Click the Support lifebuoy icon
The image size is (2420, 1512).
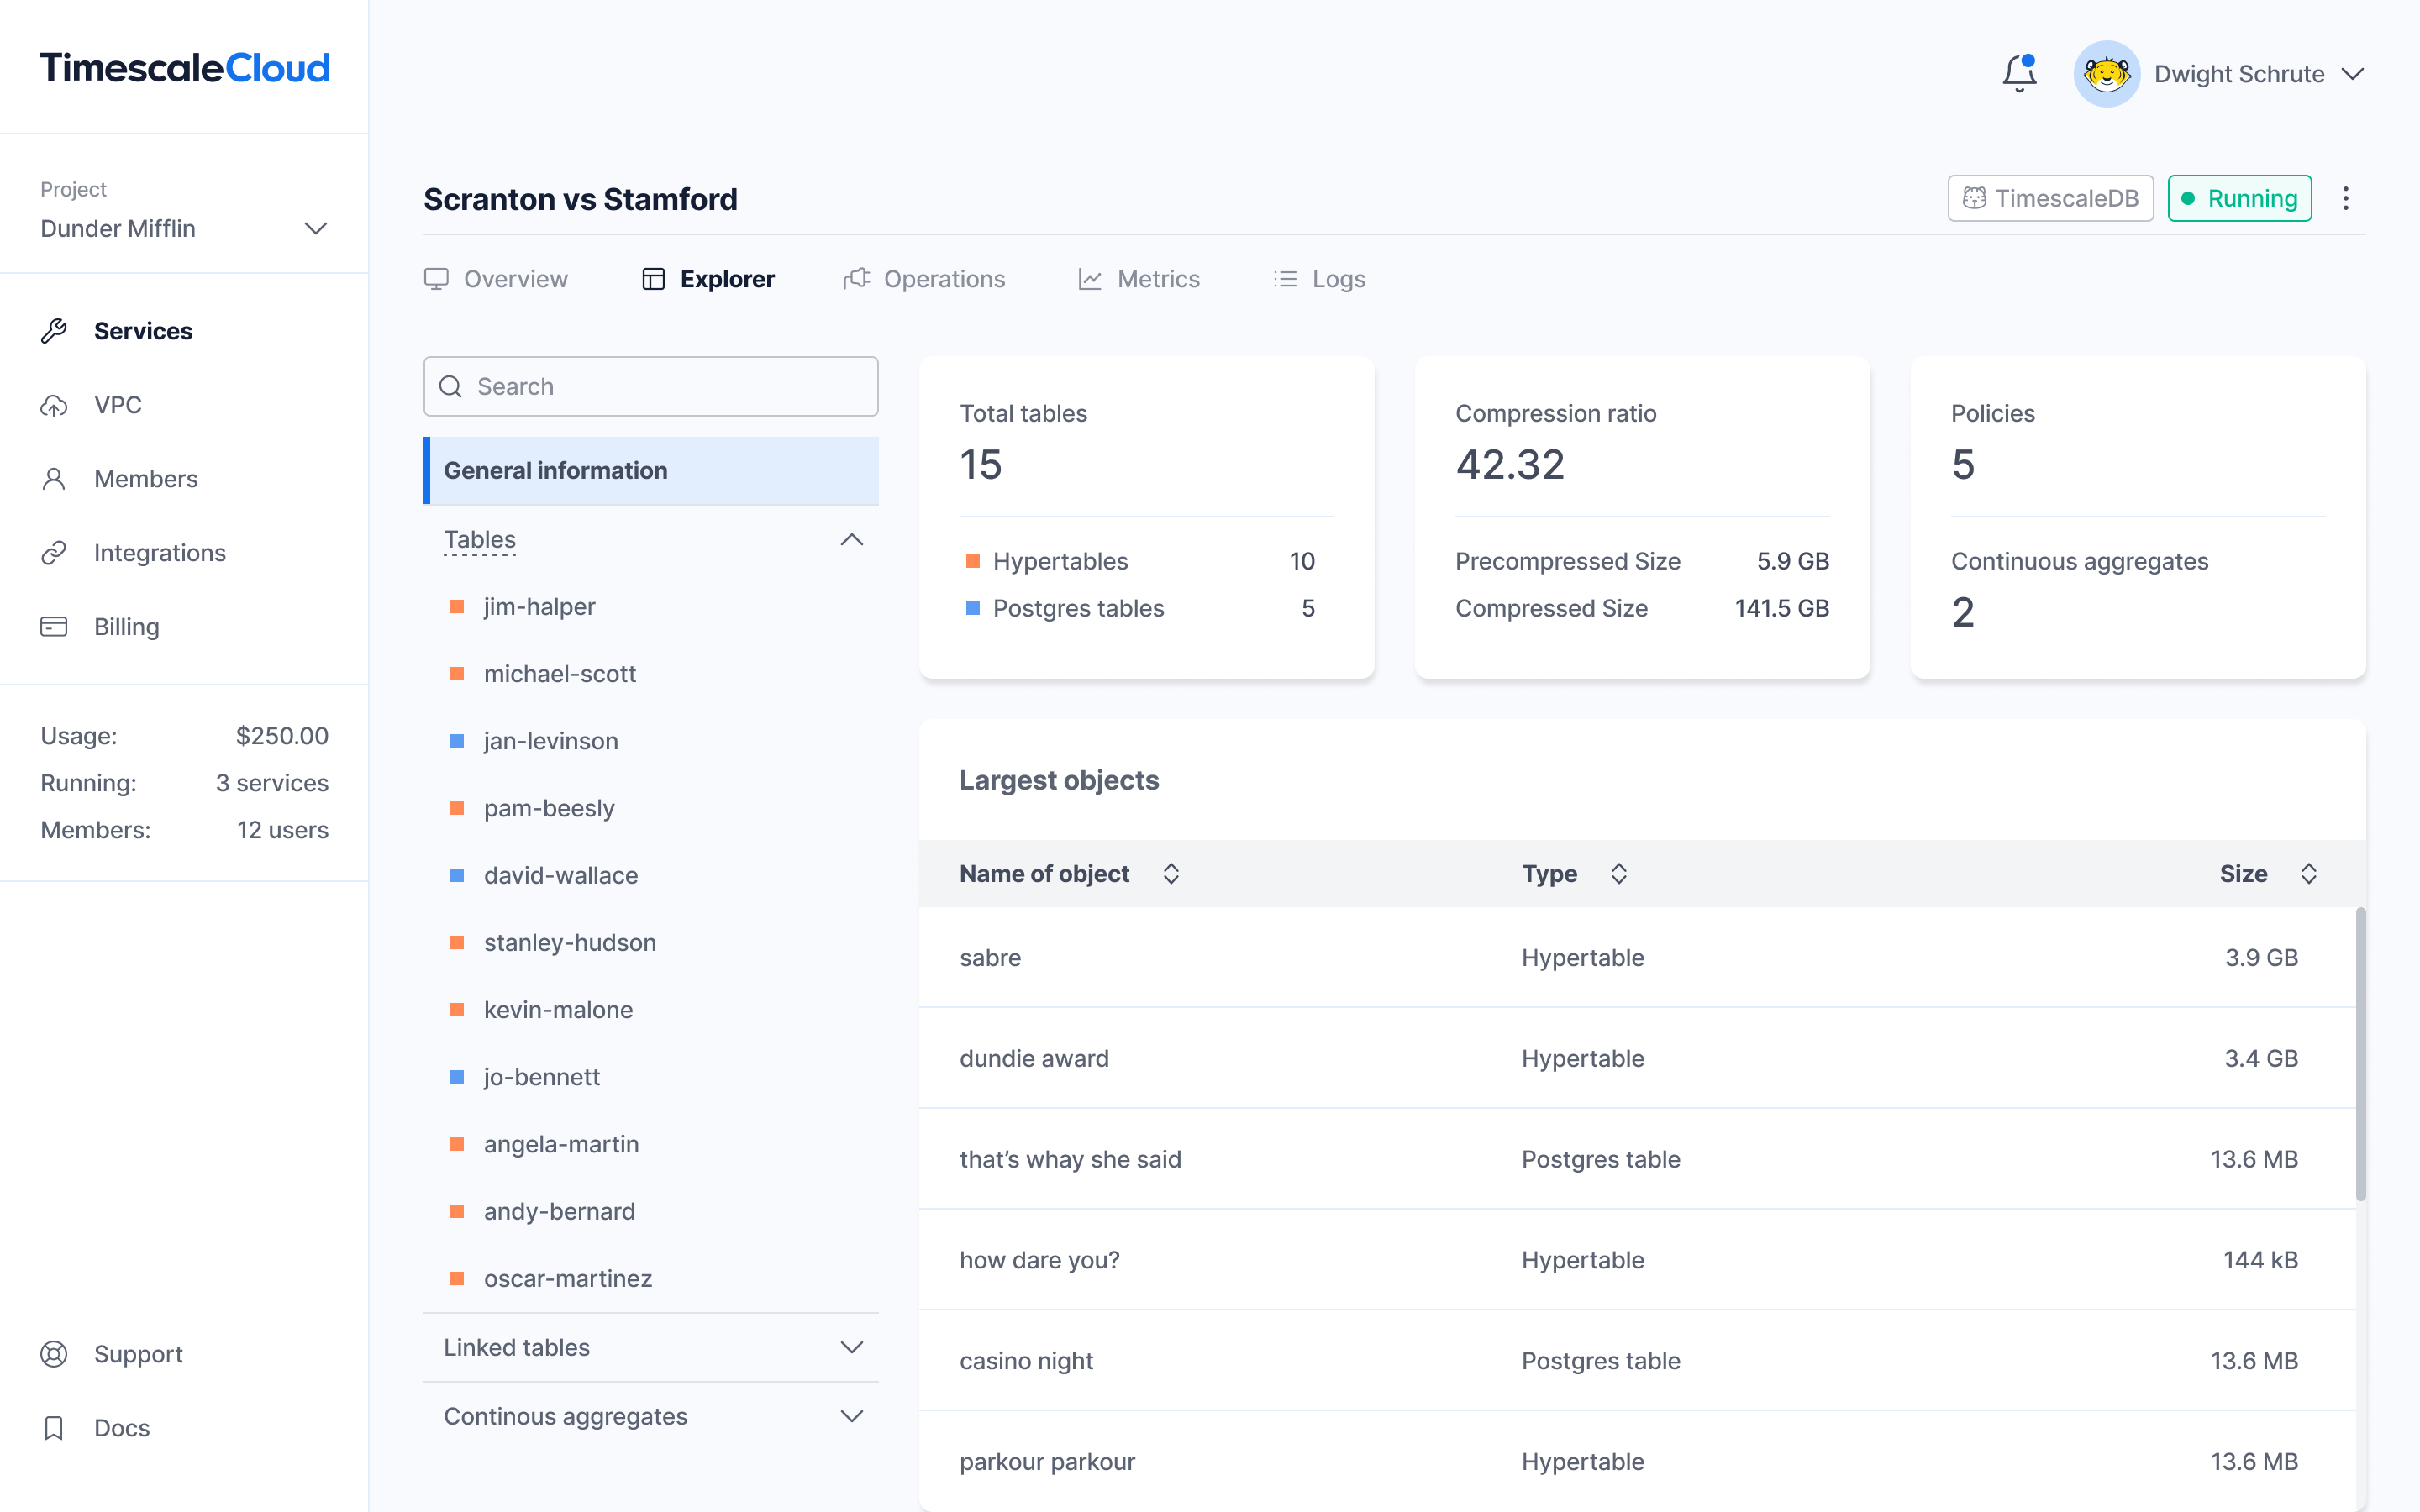(x=54, y=1354)
